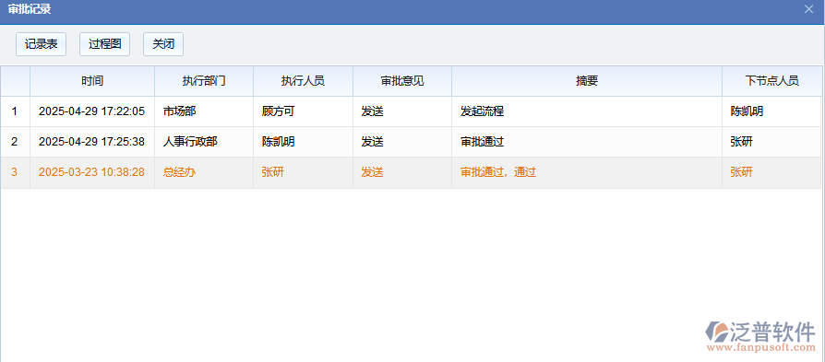
Task: Click the 执行人员 column header
Action: click(303, 81)
